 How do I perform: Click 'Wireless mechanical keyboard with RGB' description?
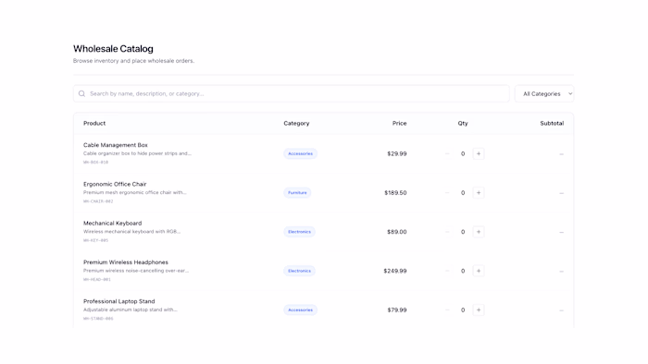(x=131, y=232)
